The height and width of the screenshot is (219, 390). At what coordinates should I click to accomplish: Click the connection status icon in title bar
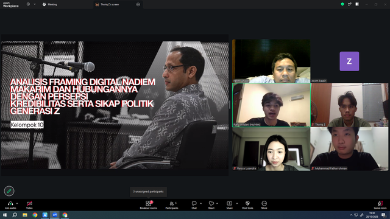pyautogui.click(x=350, y=4)
